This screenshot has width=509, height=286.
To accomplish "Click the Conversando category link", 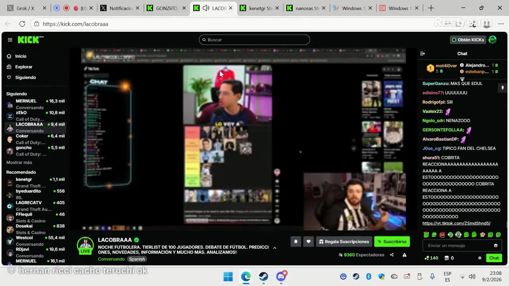I will [111, 259].
